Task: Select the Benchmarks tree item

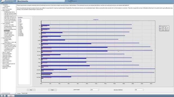Action: click(x=7, y=31)
